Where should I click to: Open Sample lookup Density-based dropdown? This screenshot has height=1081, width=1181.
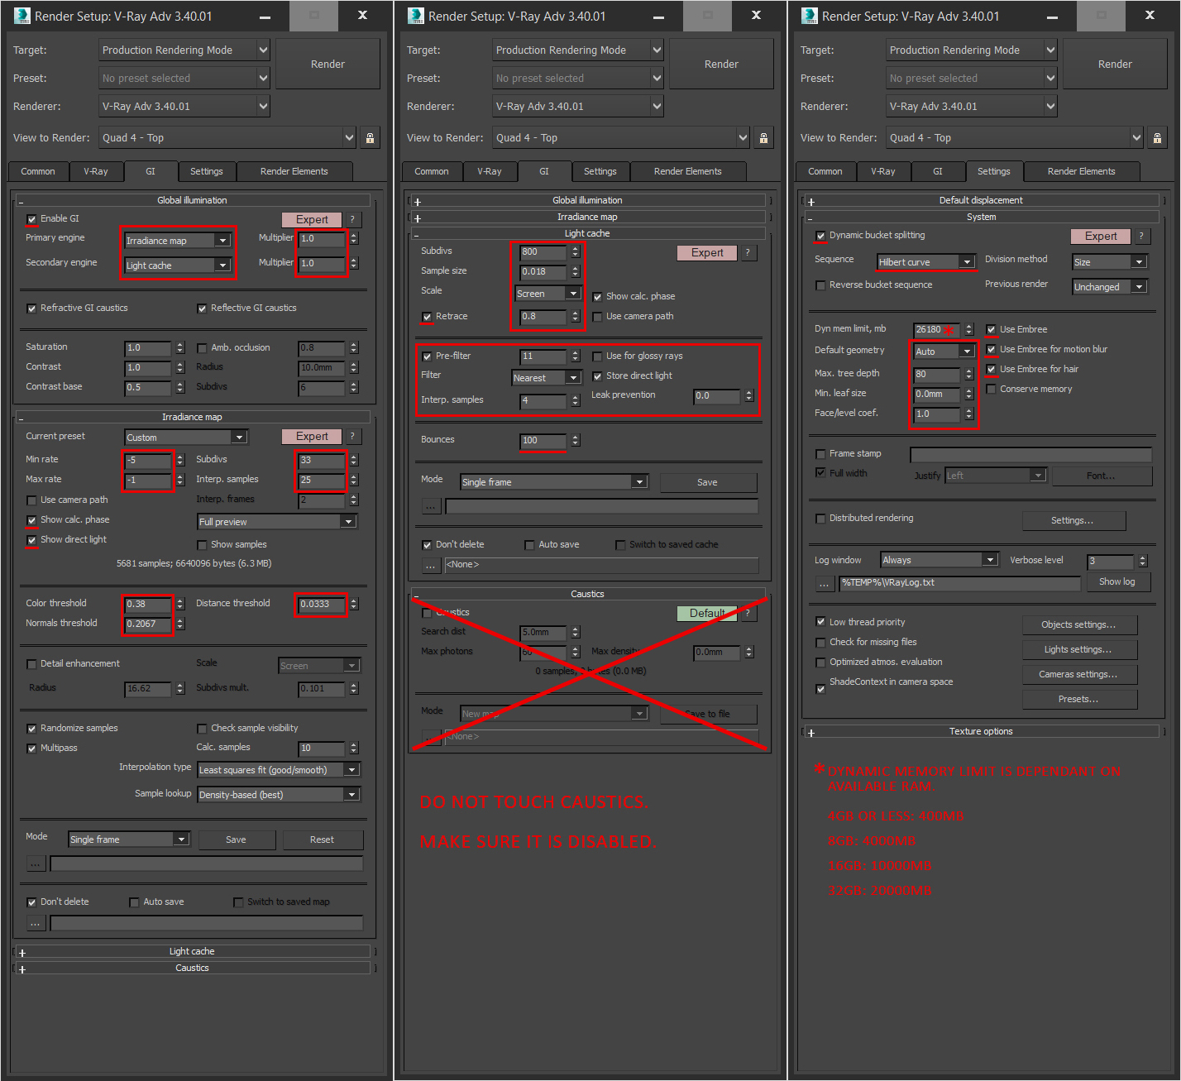click(278, 795)
